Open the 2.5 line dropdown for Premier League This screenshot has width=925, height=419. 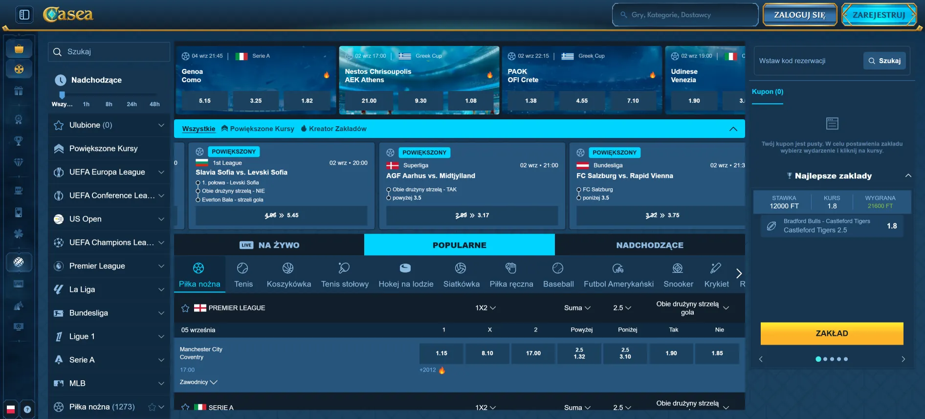(622, 308)
